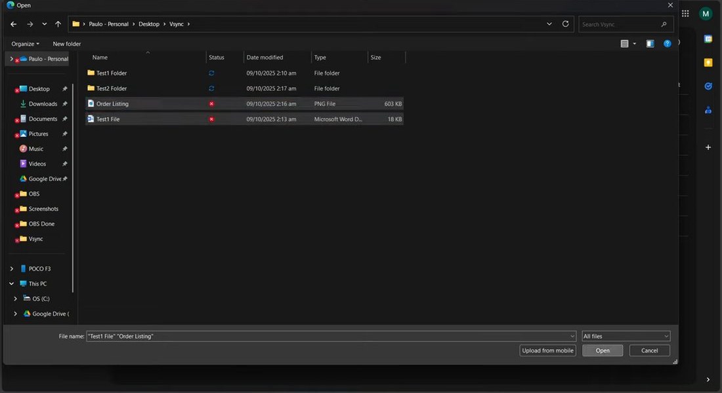Cancel the Open dialog
This screenshot has width=722, height=393.
(649, 350)
